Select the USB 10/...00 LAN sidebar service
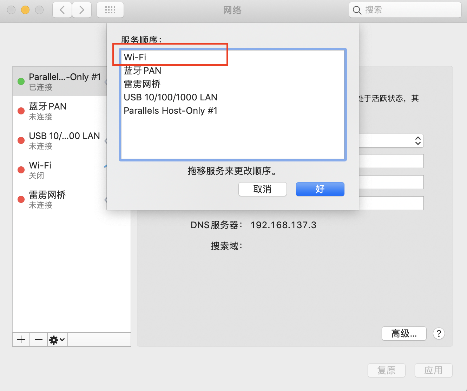 60,140
